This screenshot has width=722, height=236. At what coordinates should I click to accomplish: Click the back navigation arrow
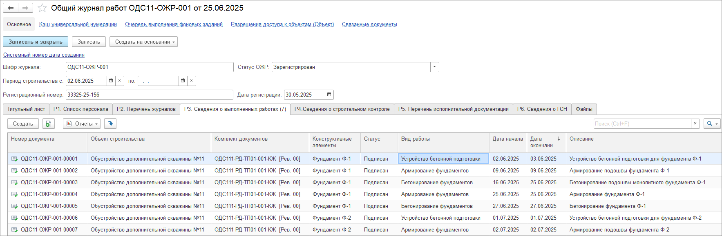click(11, 8)
